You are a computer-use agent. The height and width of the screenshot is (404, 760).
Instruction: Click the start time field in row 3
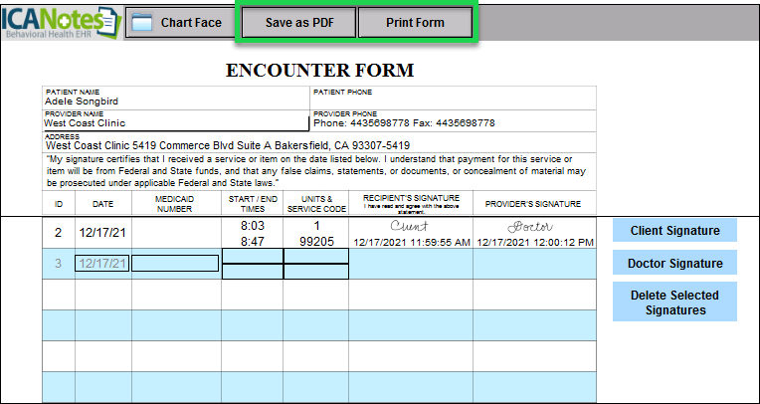coord(253,257)
